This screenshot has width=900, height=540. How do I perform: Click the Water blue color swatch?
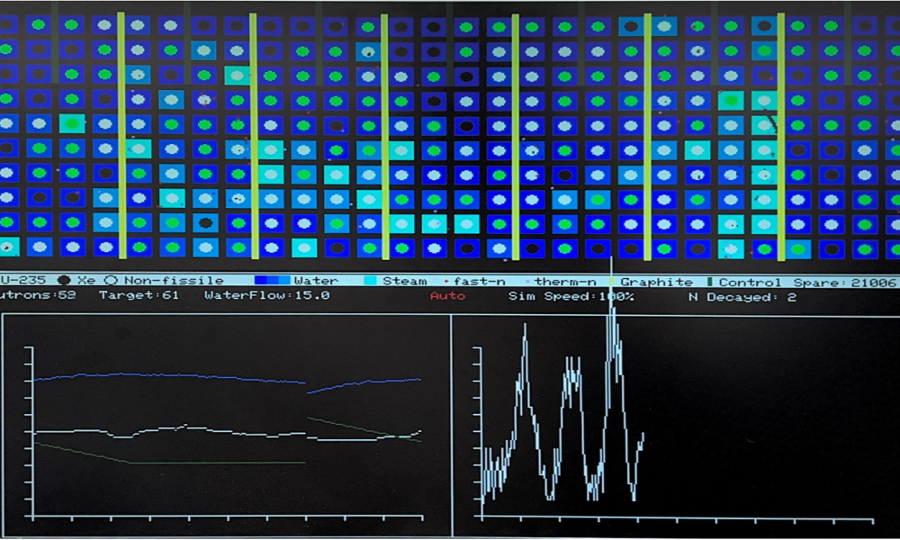coord(272,281)
